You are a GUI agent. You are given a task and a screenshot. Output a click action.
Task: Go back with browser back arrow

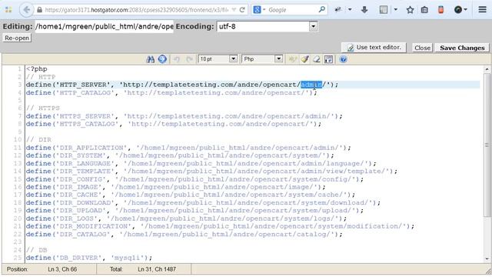(26, 10)
